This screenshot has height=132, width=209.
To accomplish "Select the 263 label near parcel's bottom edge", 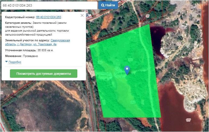I will tap(133, 102).
